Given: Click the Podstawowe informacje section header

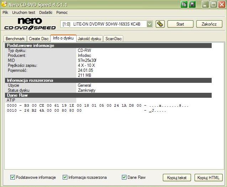Looking at the screenshot, I should [x=108, y=46].
